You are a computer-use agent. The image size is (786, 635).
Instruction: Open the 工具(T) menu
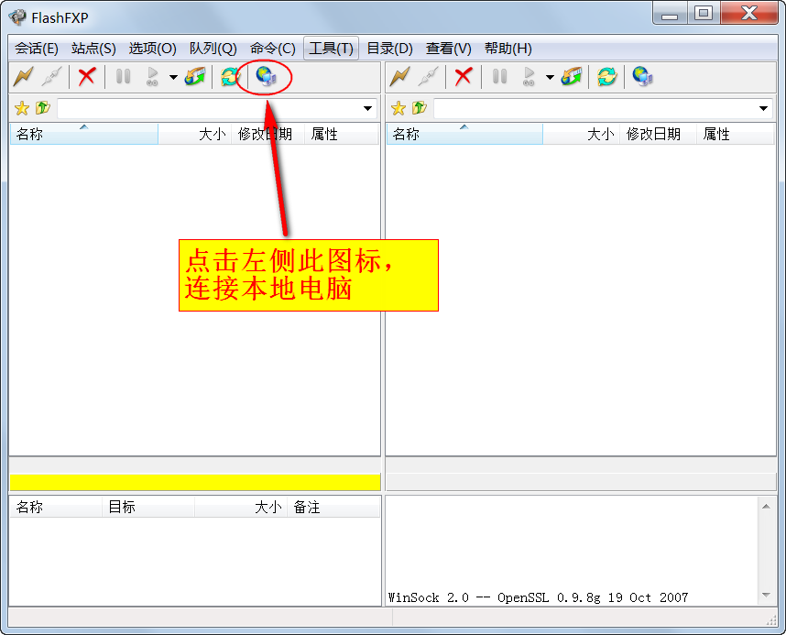332,49
